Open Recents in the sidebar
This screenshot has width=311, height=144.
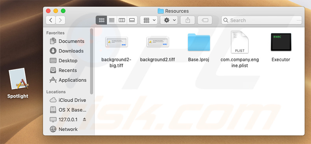pos(63,70)
